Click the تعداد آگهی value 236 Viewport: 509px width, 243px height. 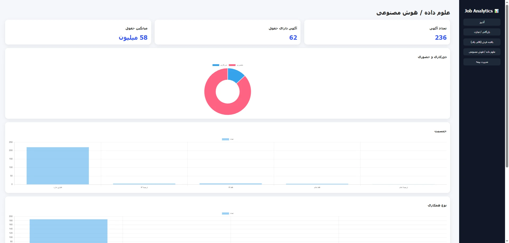coord(441,38)
